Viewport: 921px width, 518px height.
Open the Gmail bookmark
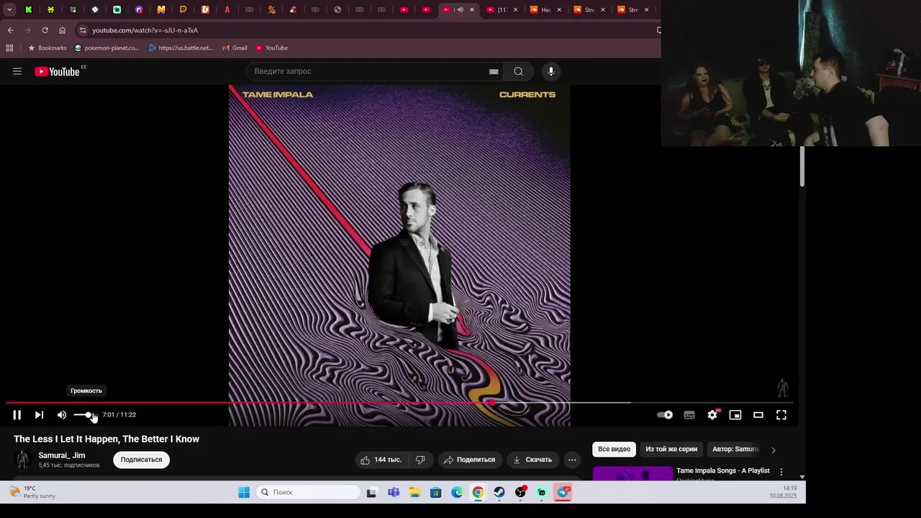[235, 48]
